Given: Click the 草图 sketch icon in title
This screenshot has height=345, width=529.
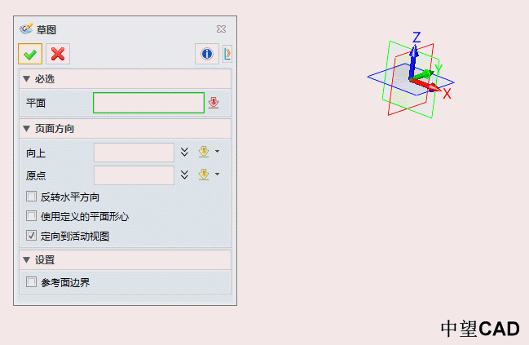Looking at the screenshot, I should point(25,29).
